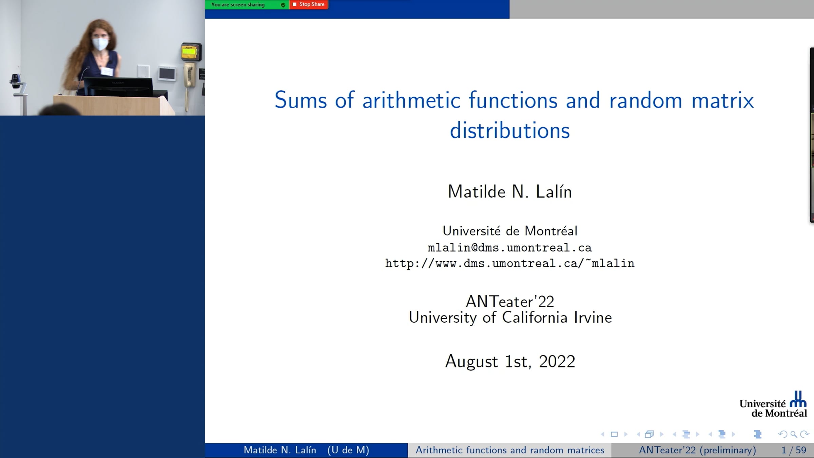Click previous frame arrow beside stacked frames icon
The image size is (814, 458).
click(x=639, y=434)
